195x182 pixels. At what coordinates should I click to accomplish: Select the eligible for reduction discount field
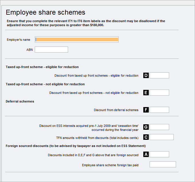click(159, 75)
